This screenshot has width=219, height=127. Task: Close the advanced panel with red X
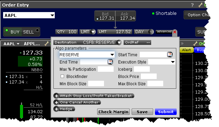click(x=175, y=32)
